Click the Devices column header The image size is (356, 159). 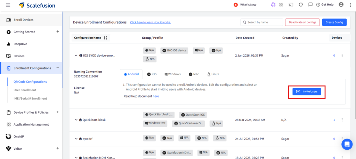[337, 38]
